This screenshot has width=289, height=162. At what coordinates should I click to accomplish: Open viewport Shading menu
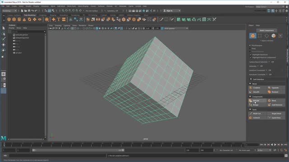pos(58,26)
